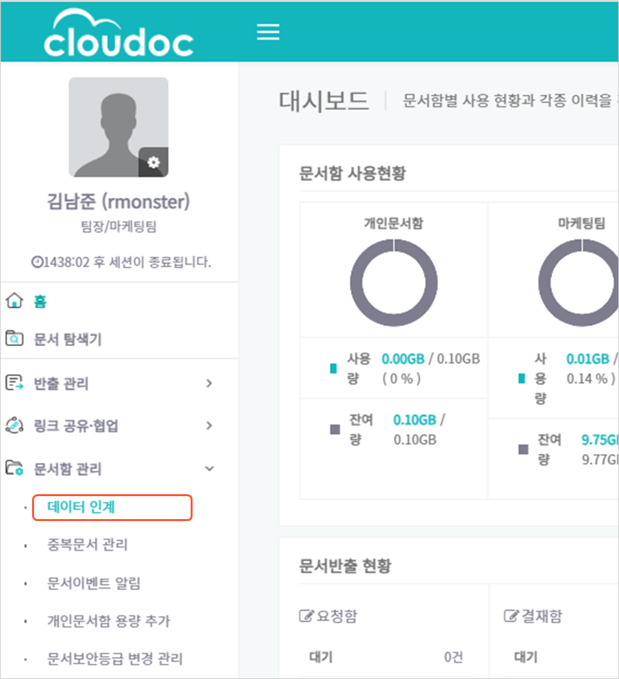The height and width of the screenshot is (679, 619).
Task: Click the 문서 탐색기 folder search icon
Action: click(x=14, y=338)
